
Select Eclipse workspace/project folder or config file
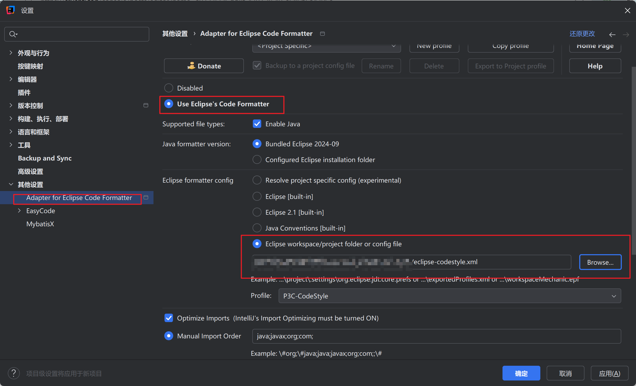pos(257,244)
